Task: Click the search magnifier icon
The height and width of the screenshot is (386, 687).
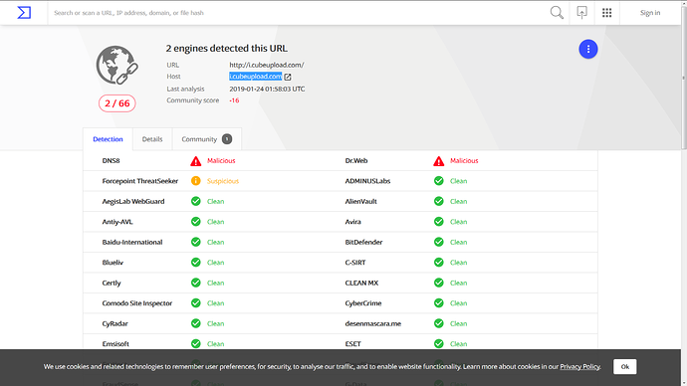Action: pos(557,13)
